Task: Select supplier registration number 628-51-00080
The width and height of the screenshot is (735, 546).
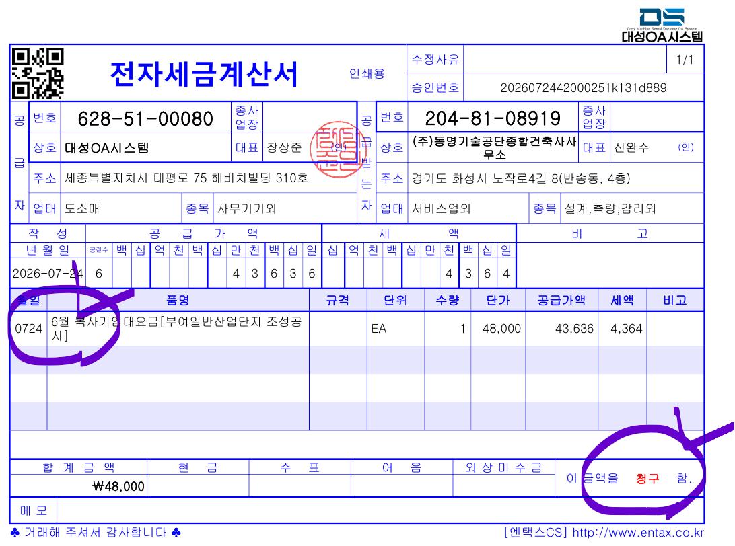Action: (x=145, y=118)
